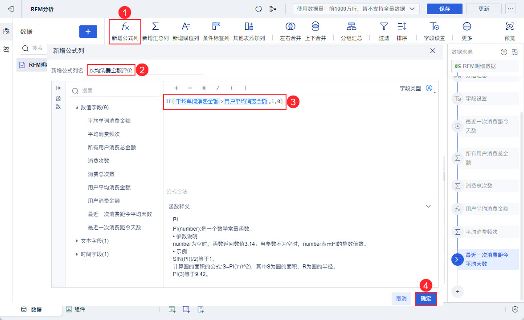Close the 新增公式列 dialog

click(x=432, y=51)
